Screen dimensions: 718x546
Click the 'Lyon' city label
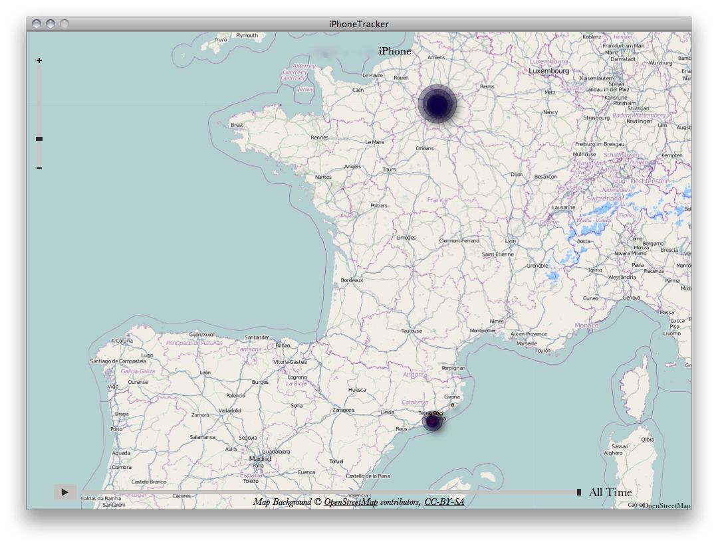coord(510,241)
